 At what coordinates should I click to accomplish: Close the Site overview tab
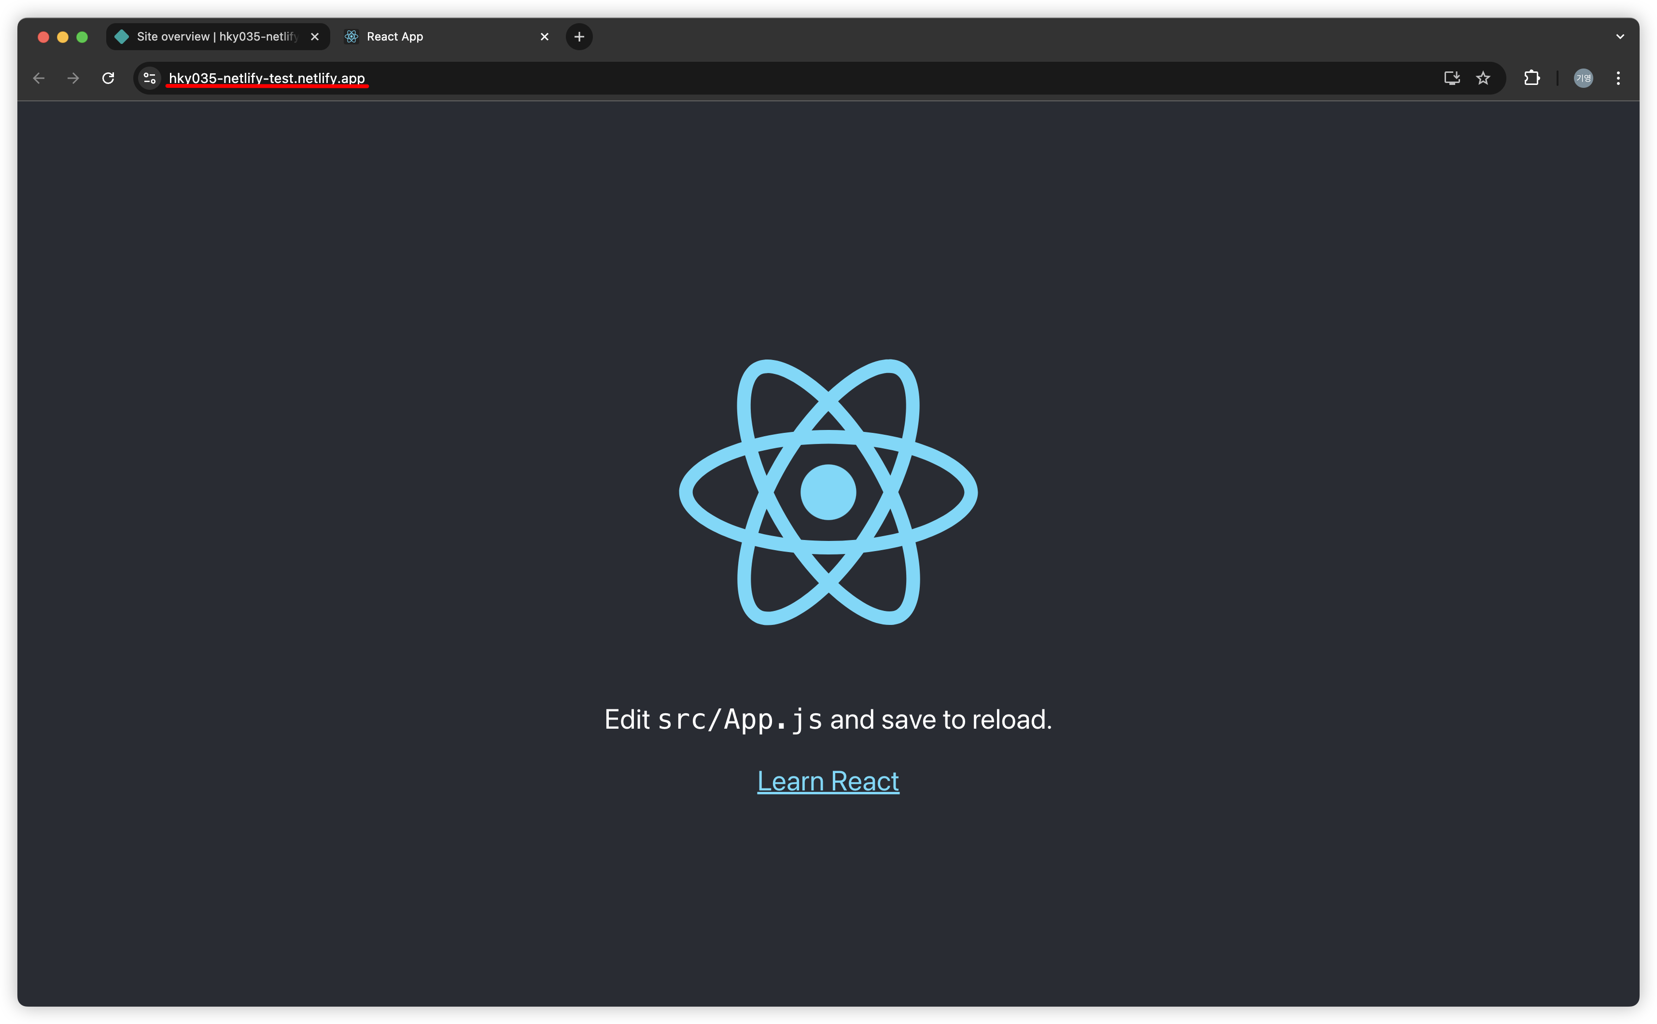(315, 37)
